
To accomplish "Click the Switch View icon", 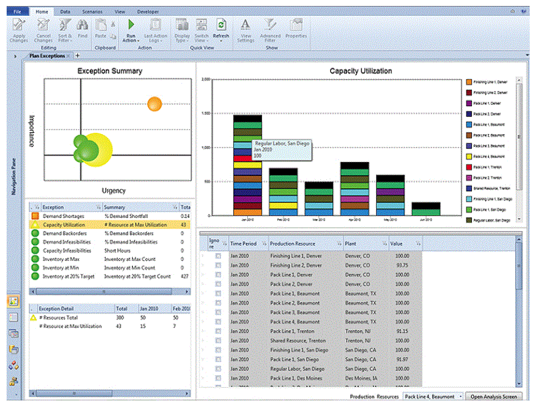I will pos(201,25).
